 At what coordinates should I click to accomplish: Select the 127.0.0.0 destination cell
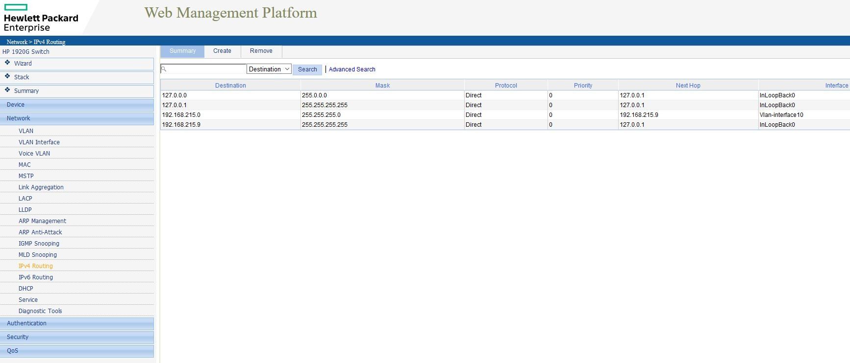click(230, 95)
